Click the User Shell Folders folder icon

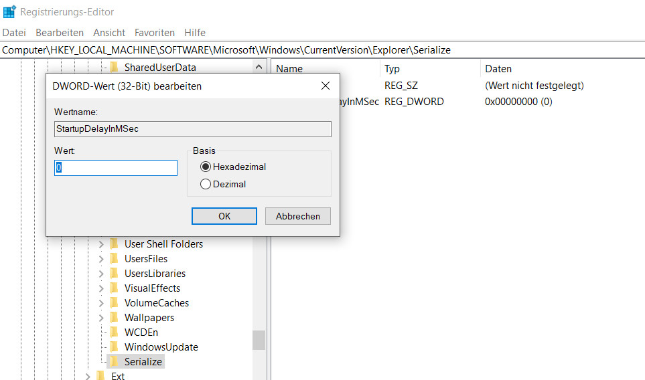pos(115,244)
